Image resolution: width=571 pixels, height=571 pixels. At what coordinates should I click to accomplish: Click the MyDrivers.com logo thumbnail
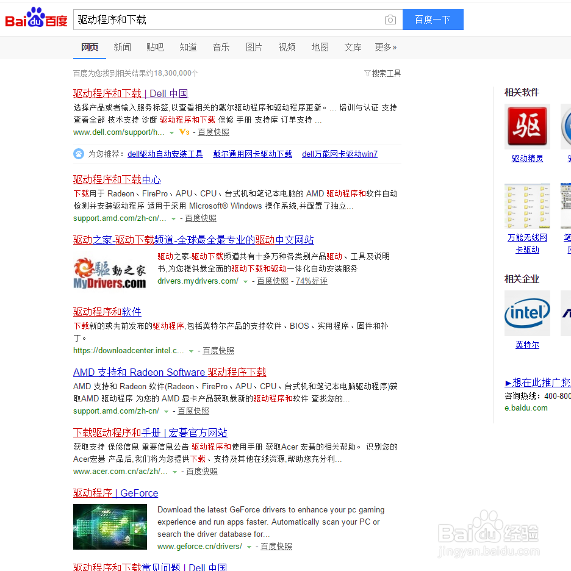(110, 273)
